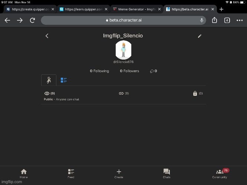The height and width of the screenshot is (185, 247).
Task: Open the browser three-dot more menu
Action: click(239, 20)
